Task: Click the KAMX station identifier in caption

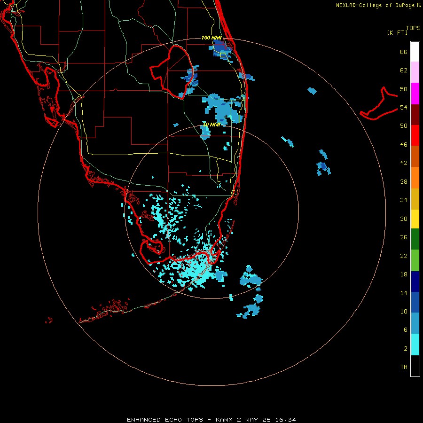Action: (x=224, y=420)
